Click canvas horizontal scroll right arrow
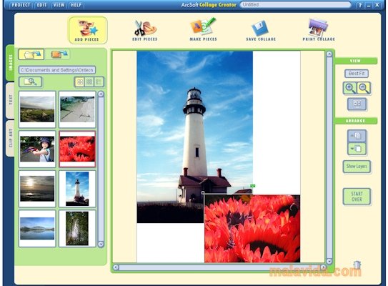 (323, 267)
